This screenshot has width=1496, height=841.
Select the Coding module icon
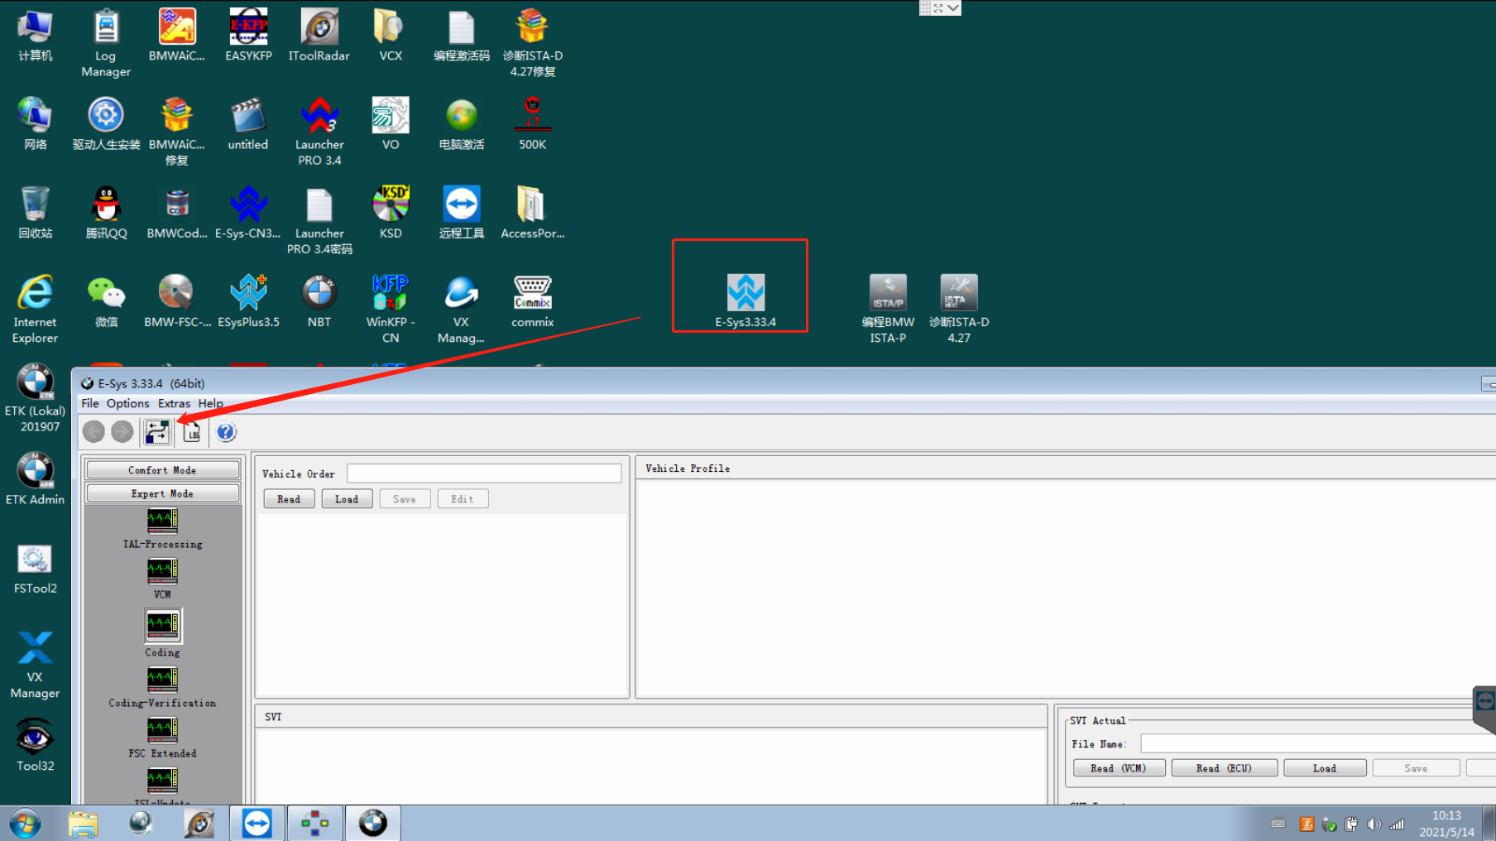click(x=162, y=625)
